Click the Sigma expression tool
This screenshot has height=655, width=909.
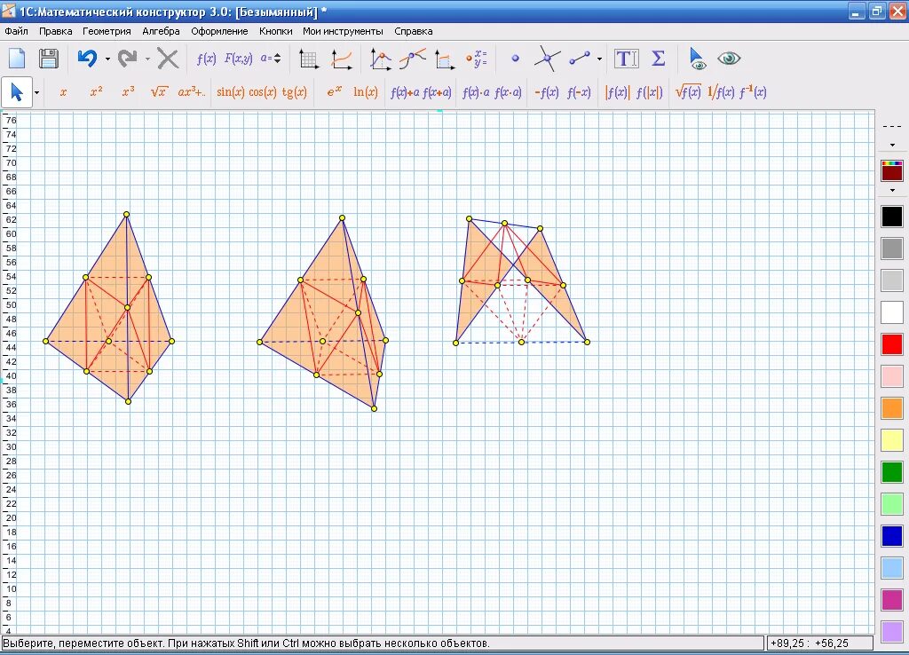click(659, 59)
